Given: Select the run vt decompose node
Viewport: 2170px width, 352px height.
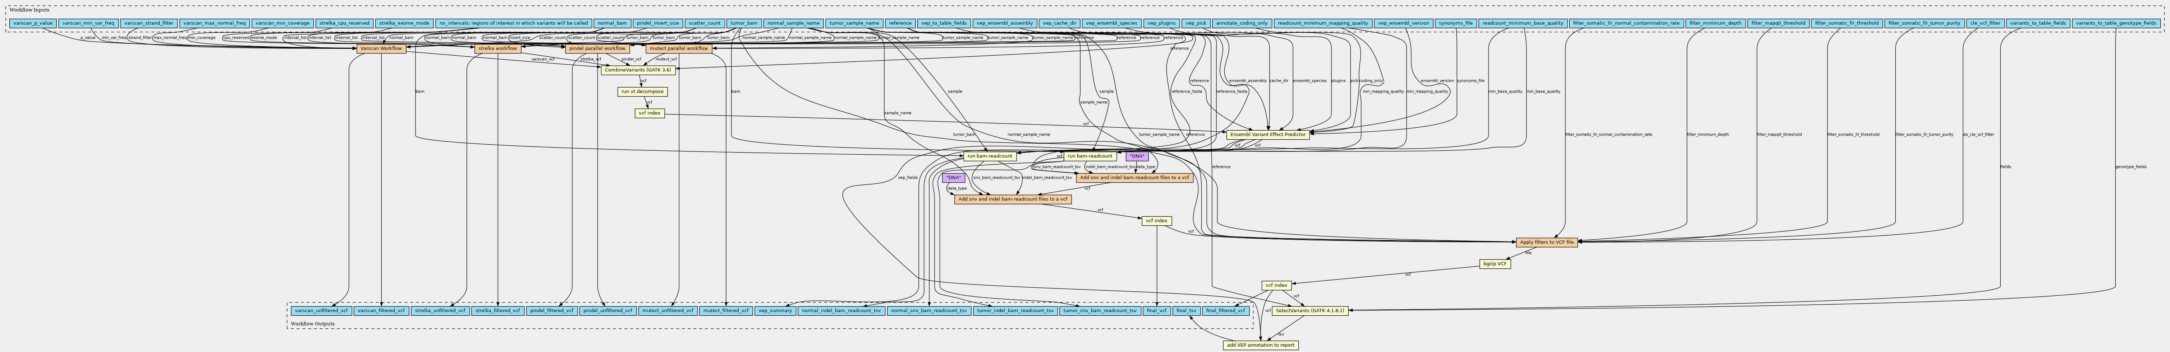Looking at the screenshot, I should [x=643, y=91].
